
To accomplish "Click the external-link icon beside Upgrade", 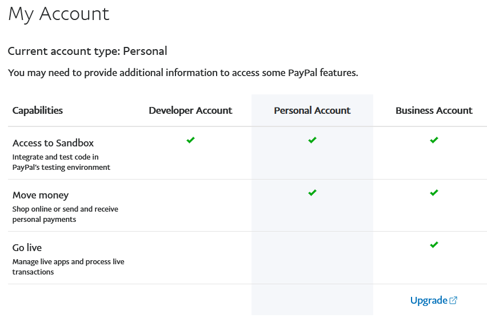I will click(x=453, y=300).
